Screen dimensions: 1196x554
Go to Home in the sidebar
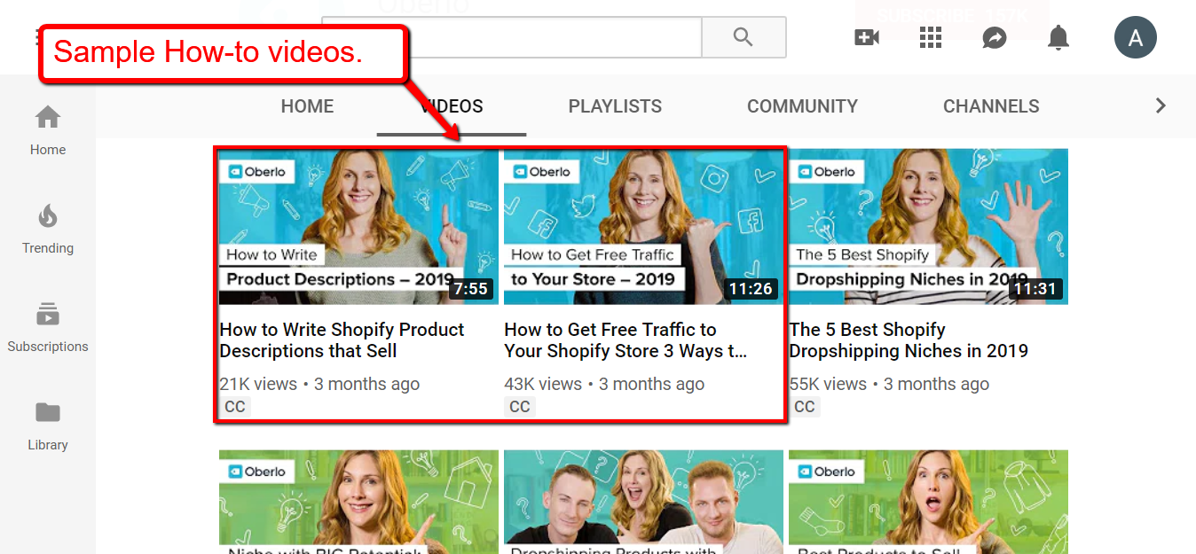coord(48,129)
